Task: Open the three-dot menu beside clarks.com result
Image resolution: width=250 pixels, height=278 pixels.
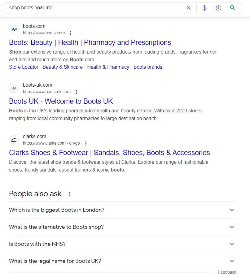Action: pos(86,143)
